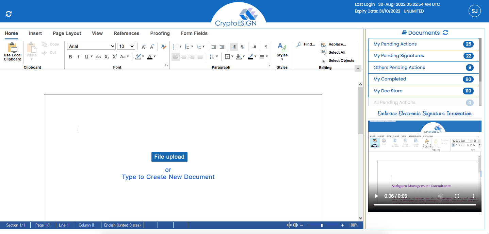The width and height of the screenshot is (489, 234).
Task: Click the Clear Formatting eraser icon
Action: click(164, 47)
